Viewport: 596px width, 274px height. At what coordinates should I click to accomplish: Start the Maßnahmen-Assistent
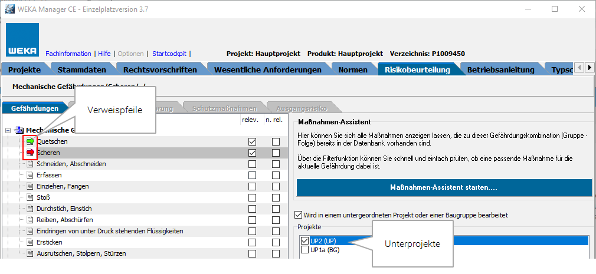point(444,187)
